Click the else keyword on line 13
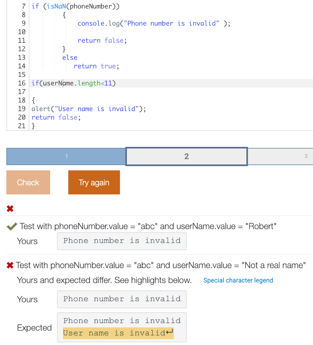The width and height of the screenshot is (313, 345). [70, 57]
